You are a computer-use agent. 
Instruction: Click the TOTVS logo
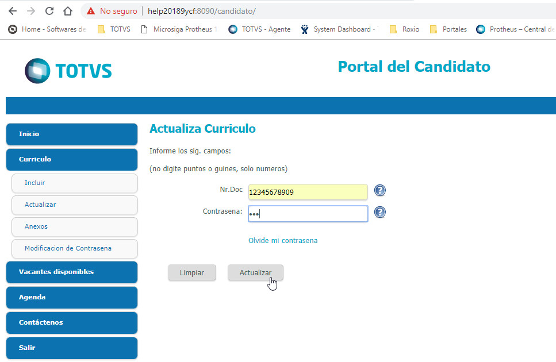pos(68,71)
